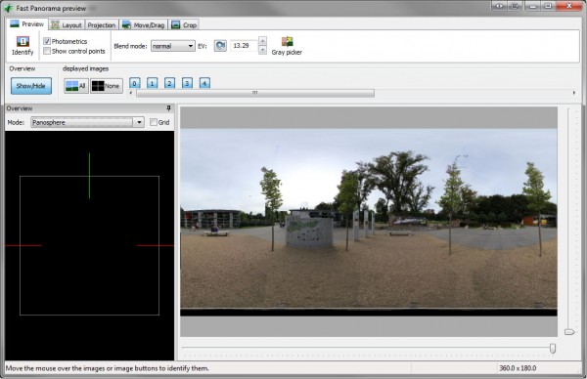Click the Show/Hide overview button
Viewport: 587px width, 379px height.
point(31,86)
